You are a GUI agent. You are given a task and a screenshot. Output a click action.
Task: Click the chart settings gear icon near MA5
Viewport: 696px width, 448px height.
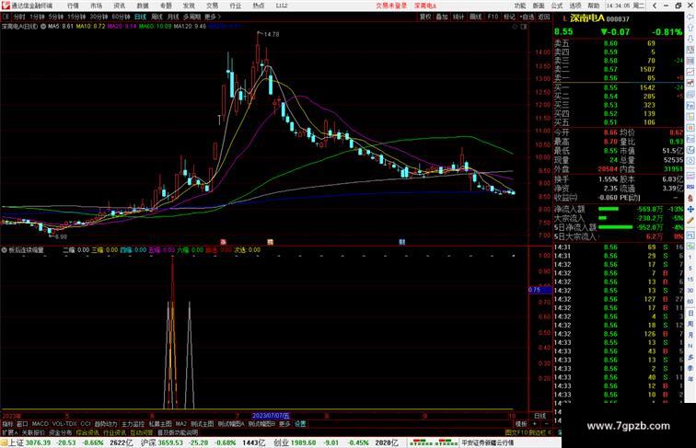pos(43,27)
